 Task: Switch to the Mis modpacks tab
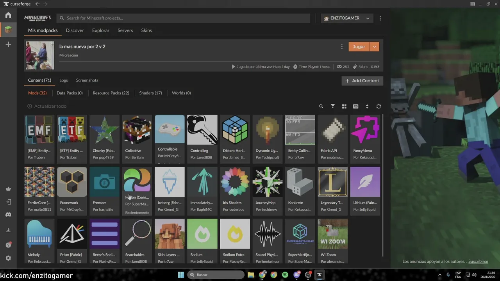[x=43, y=30]
